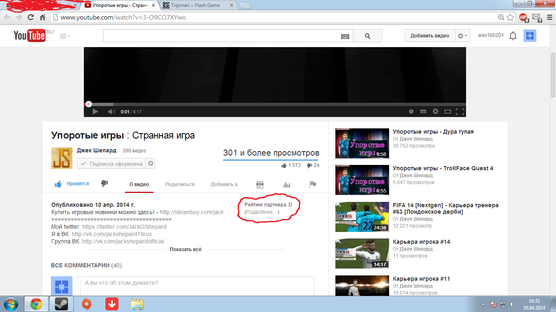Image resolution: width=556 pixels, height=312 pixels.
Task: Open a new browser tab
Action: [245, 5]
